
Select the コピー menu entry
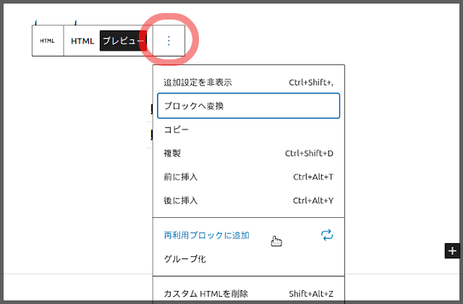point(249,130)
